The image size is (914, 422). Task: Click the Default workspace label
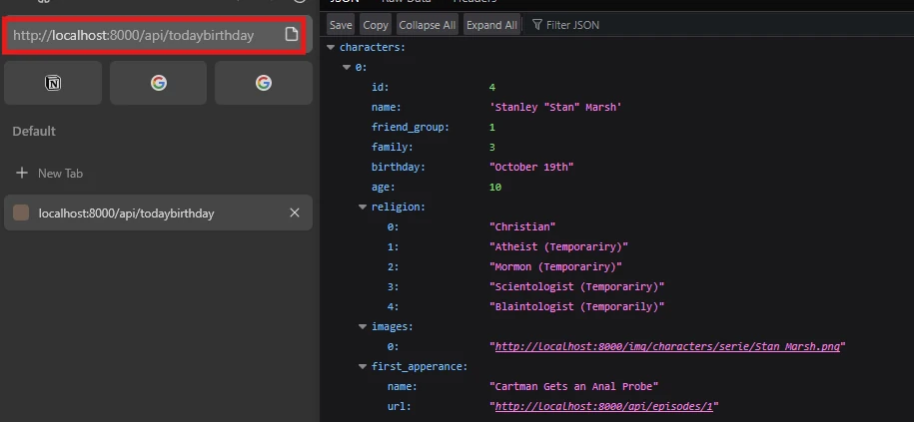[34, 132]
